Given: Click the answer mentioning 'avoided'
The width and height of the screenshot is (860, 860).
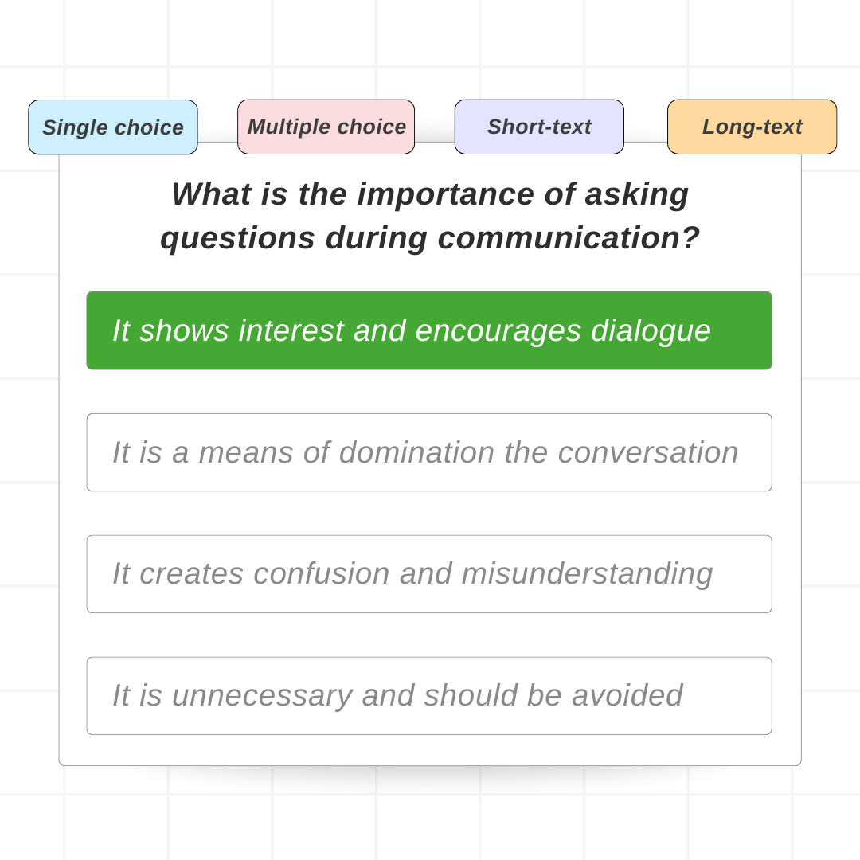Looking at the screenshot, I should (x=429, y=696).
